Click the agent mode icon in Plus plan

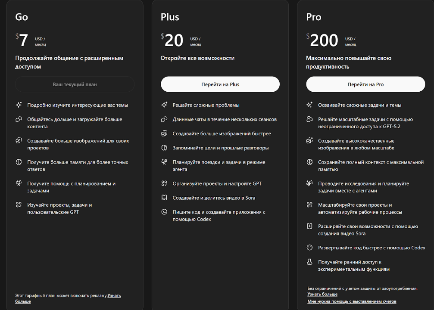[164, 162]
